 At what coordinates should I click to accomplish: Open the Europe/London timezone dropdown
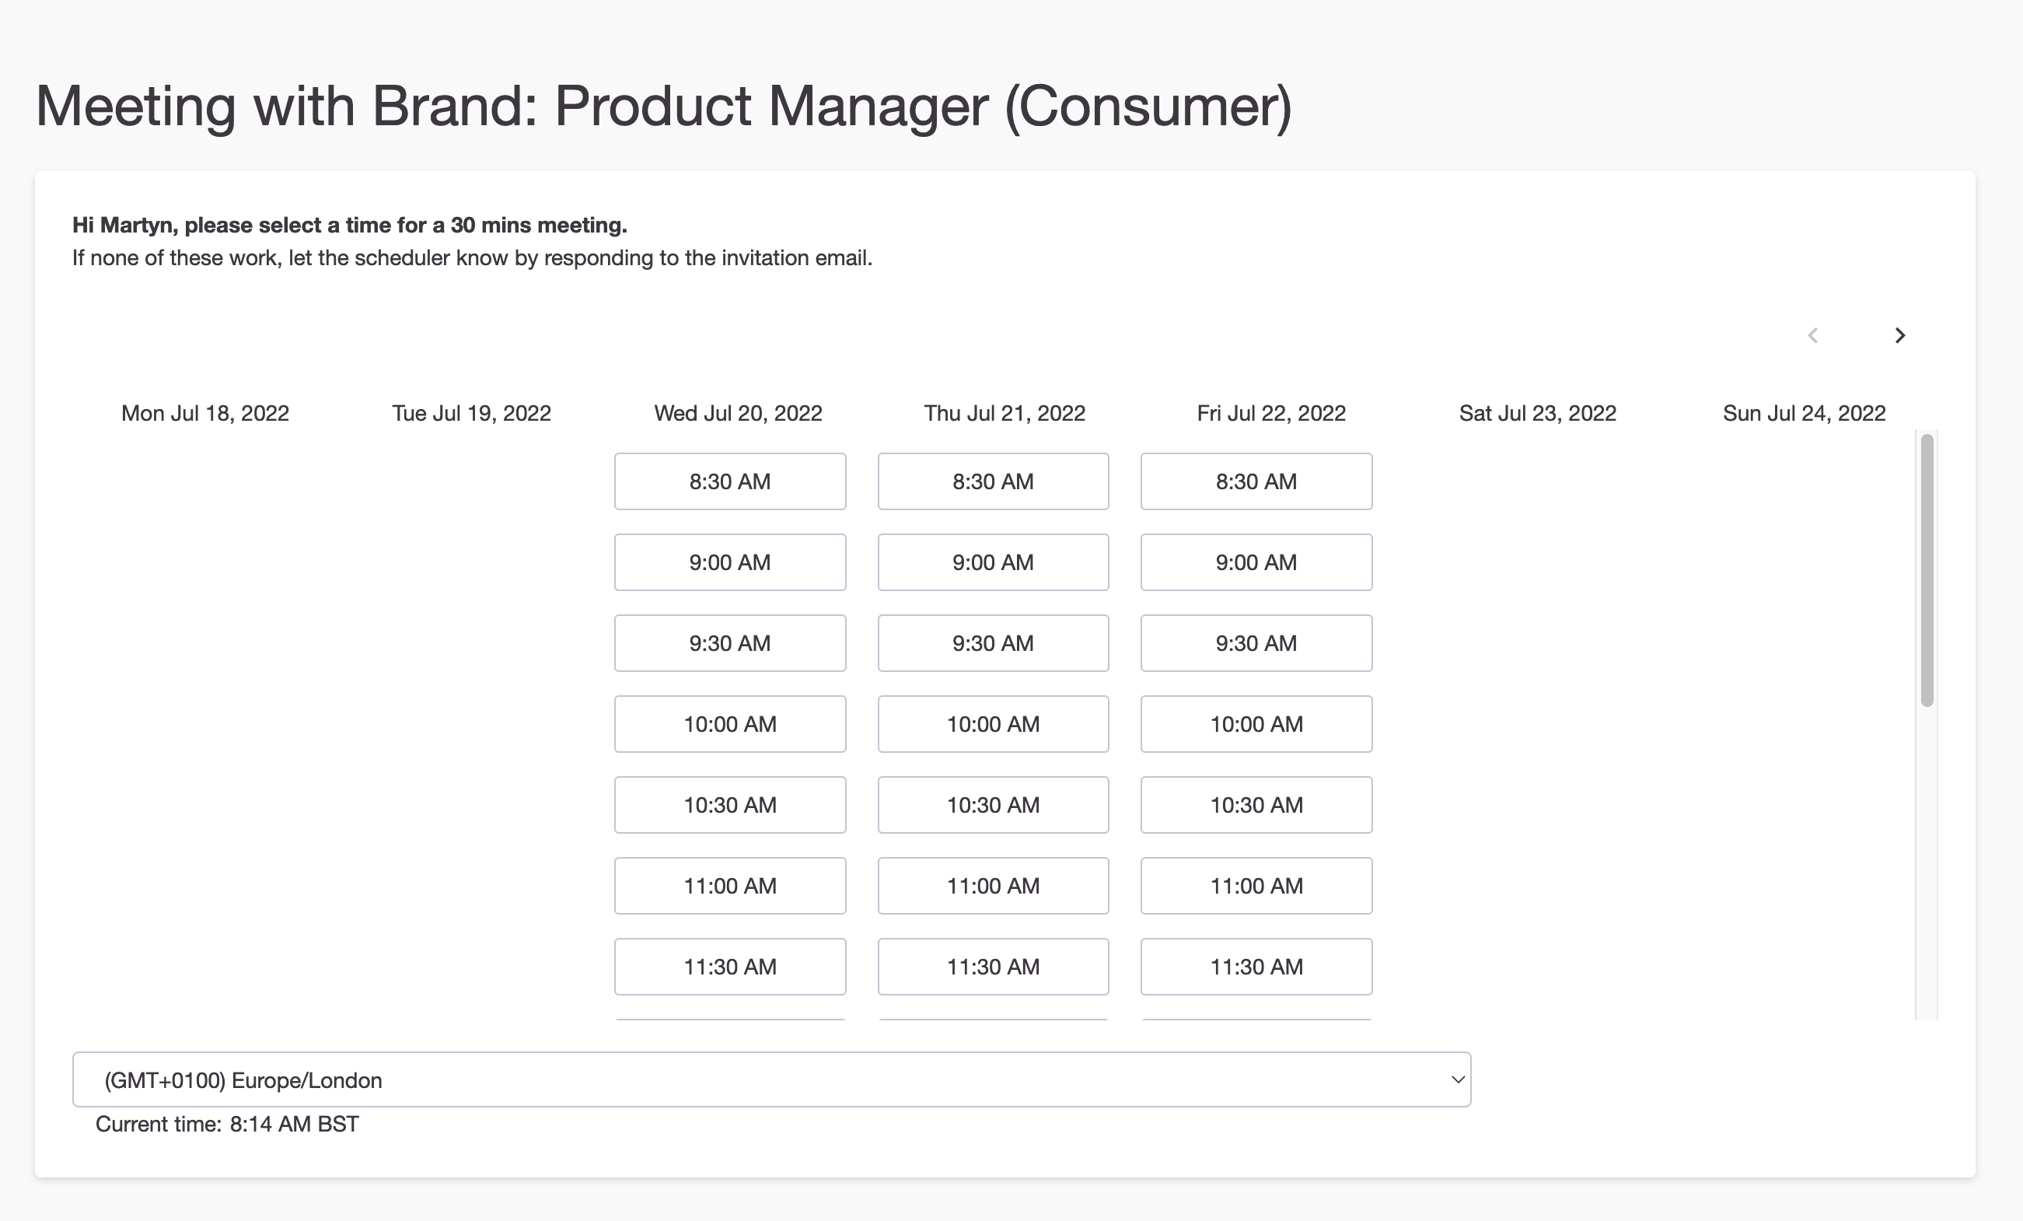pyautogui.click(x=770, y=1079)
